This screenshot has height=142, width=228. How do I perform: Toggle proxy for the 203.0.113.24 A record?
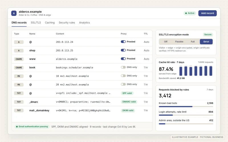pos(123,42)
